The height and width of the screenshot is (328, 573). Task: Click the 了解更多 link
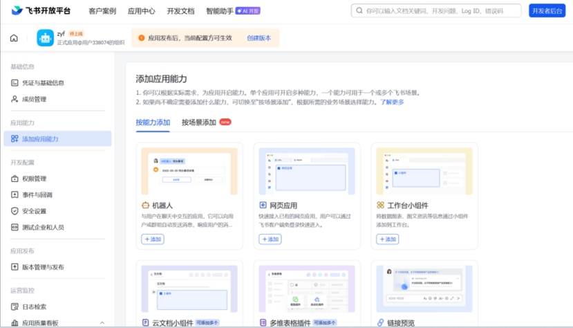coord(392,102)
